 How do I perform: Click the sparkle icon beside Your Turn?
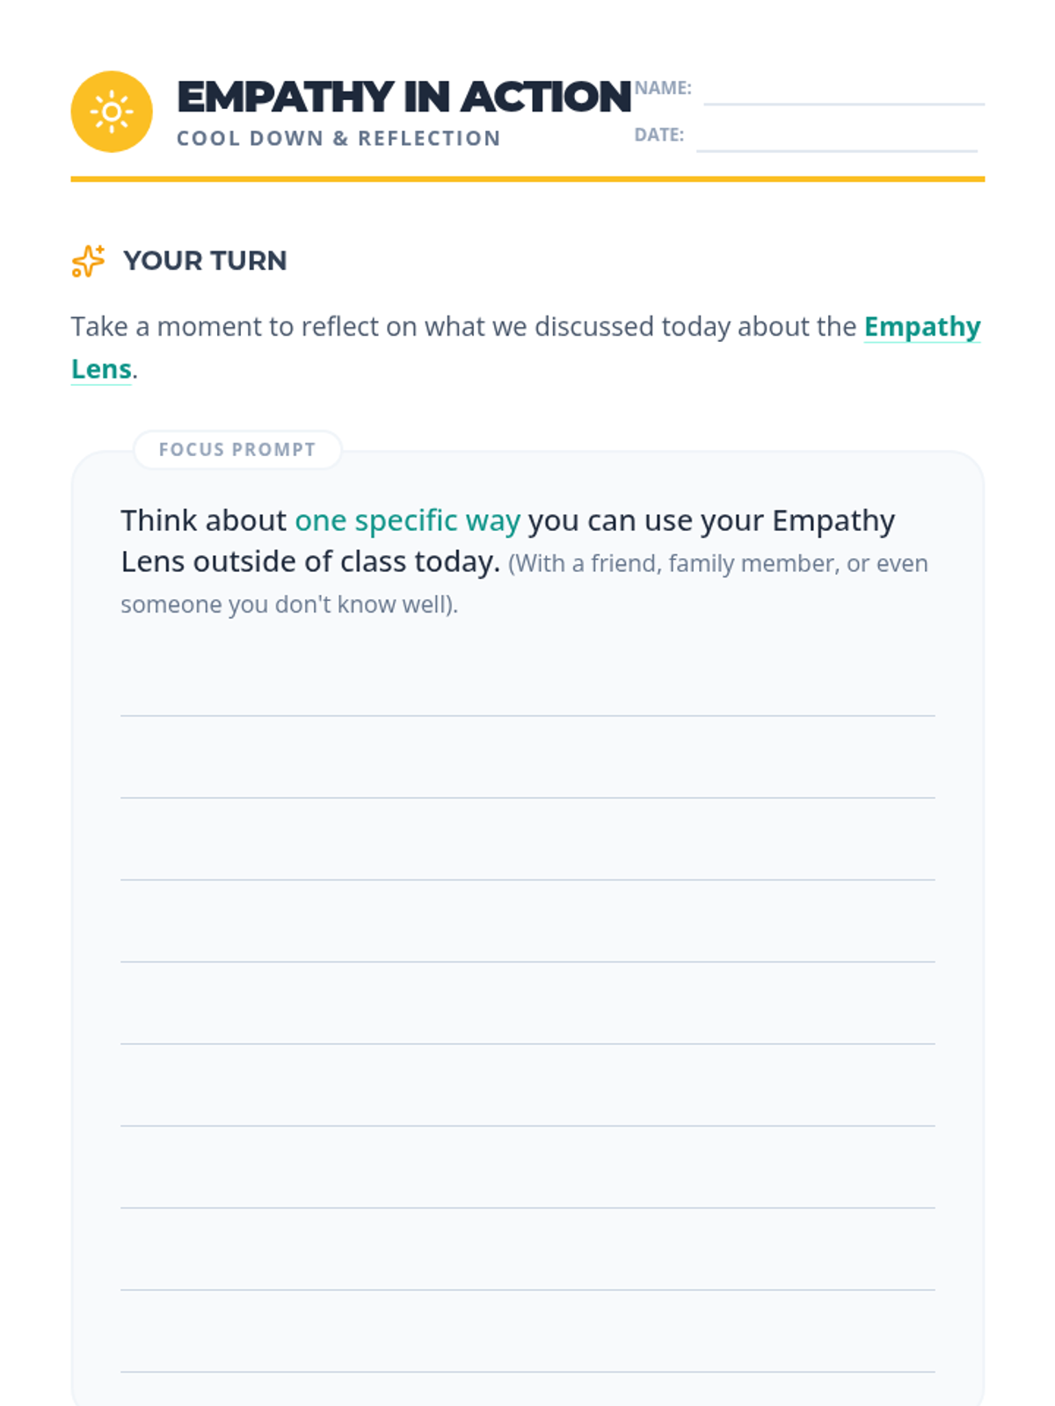point(88,261)
